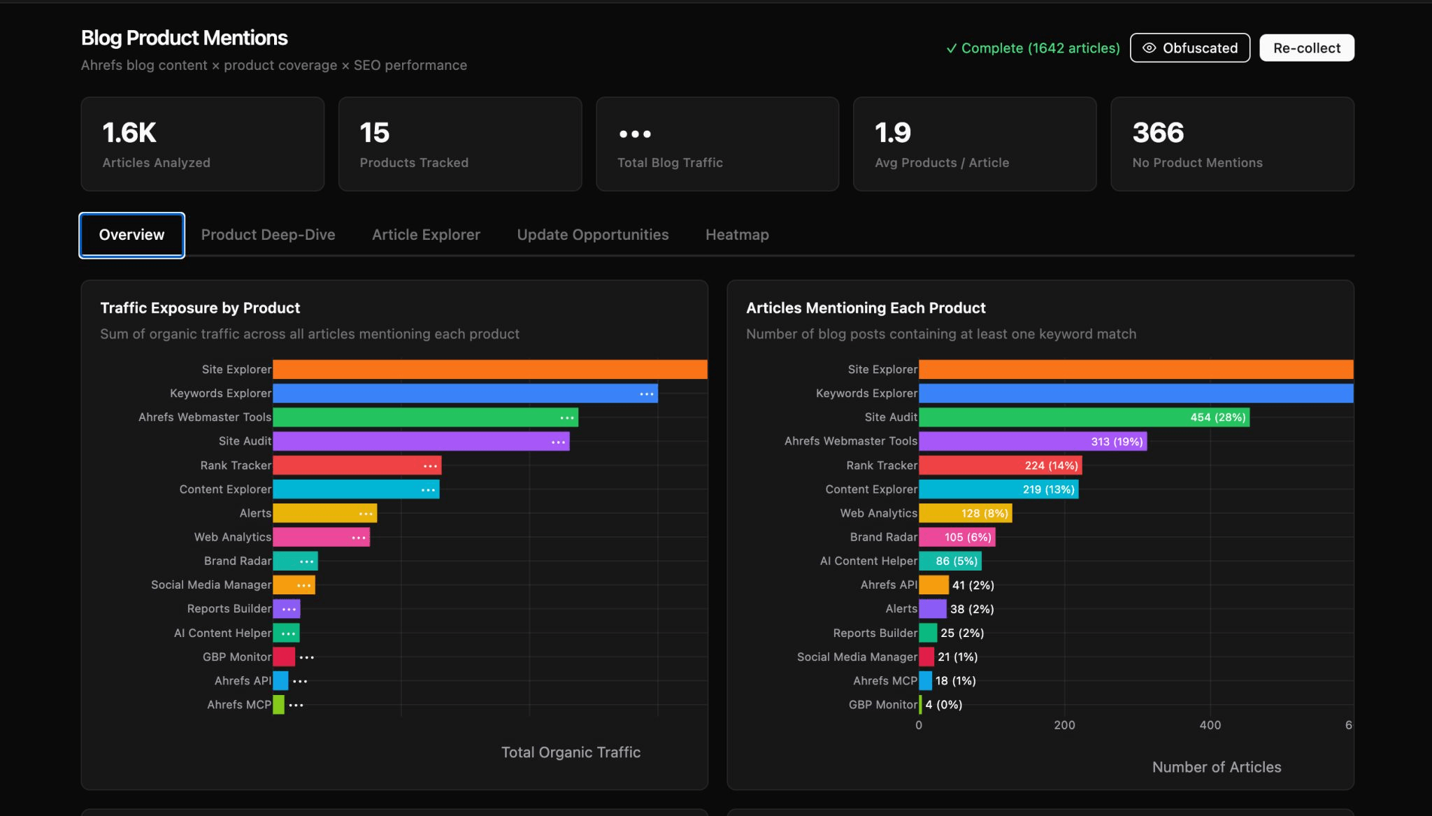
Task: View the Heatmap tab
Action: 736,234
